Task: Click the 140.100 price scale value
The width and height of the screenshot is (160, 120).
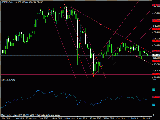Action: point(156,26)
